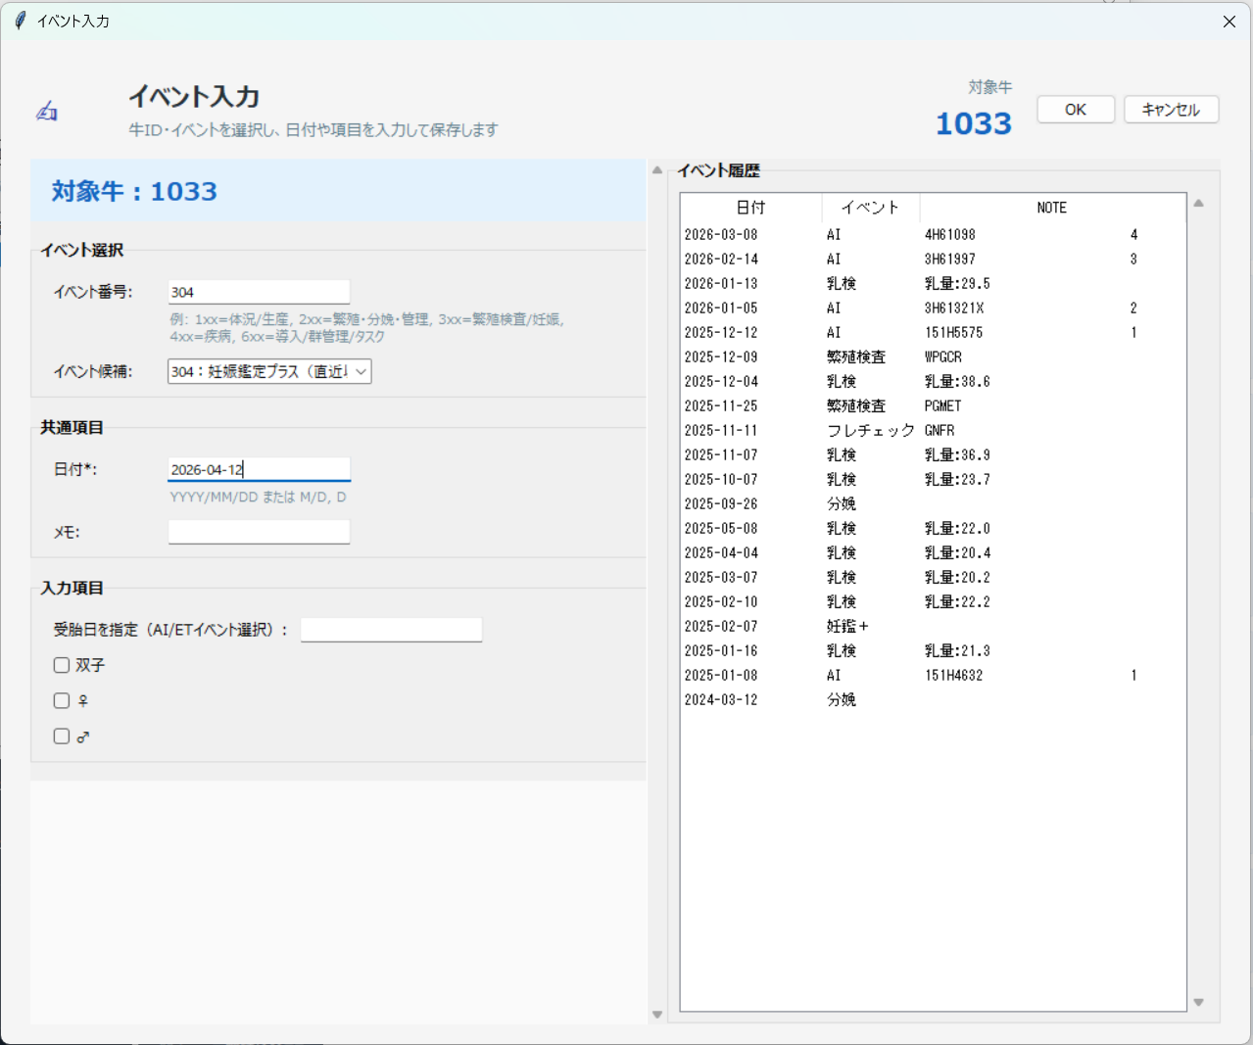This screenshot has width=1253, height=1045.
Task: Select the 2025-10-07 乳検 row
Action: (933, 480)
